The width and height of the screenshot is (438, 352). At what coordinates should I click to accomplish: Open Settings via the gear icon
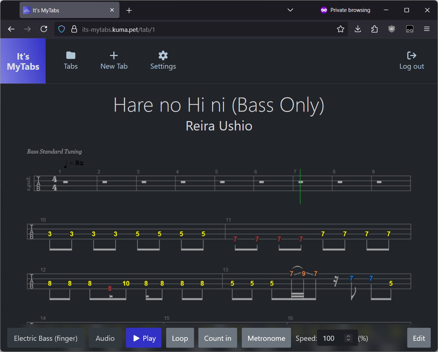(x=163, y=56)
